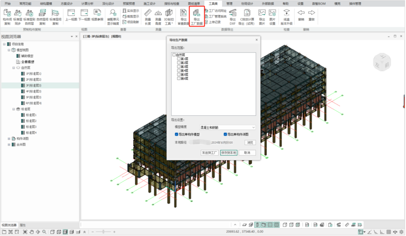Screen dimensions: 406x236
Task: Uncheck 导出单构件模型 option
Action: 176,134
